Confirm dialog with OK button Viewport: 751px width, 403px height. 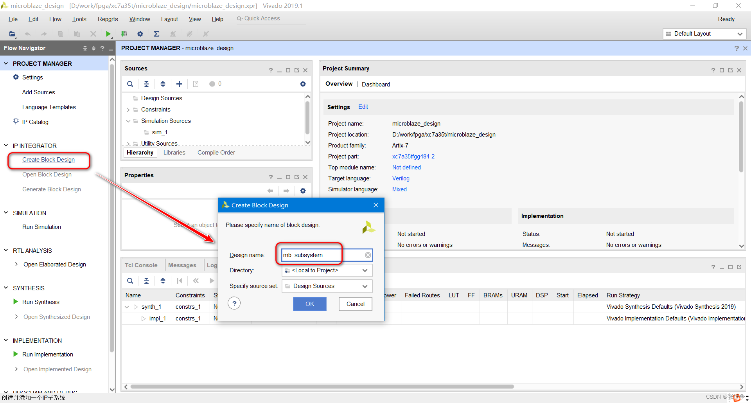pyautogui.click(x=310, y=304)
